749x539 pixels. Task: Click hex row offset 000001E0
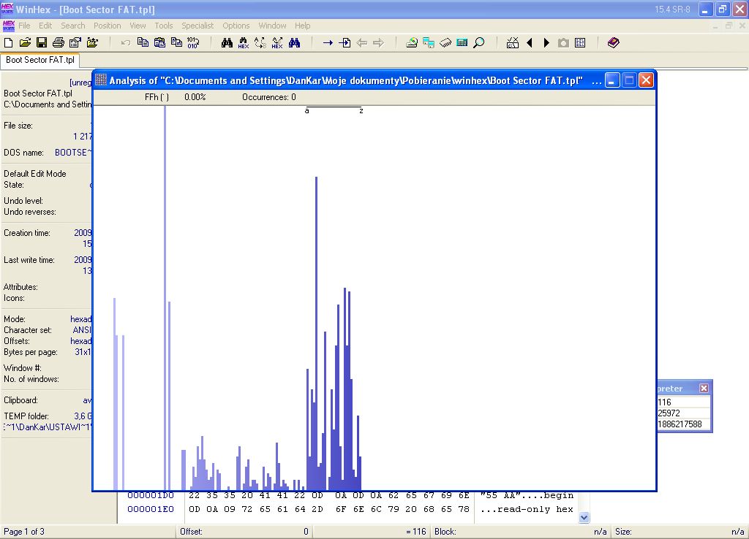[x=151, y=510]
